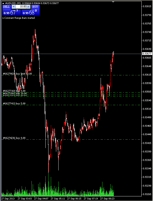
Task: Select order #16272083 buy 10.00 label
Action: coord(15,94)
